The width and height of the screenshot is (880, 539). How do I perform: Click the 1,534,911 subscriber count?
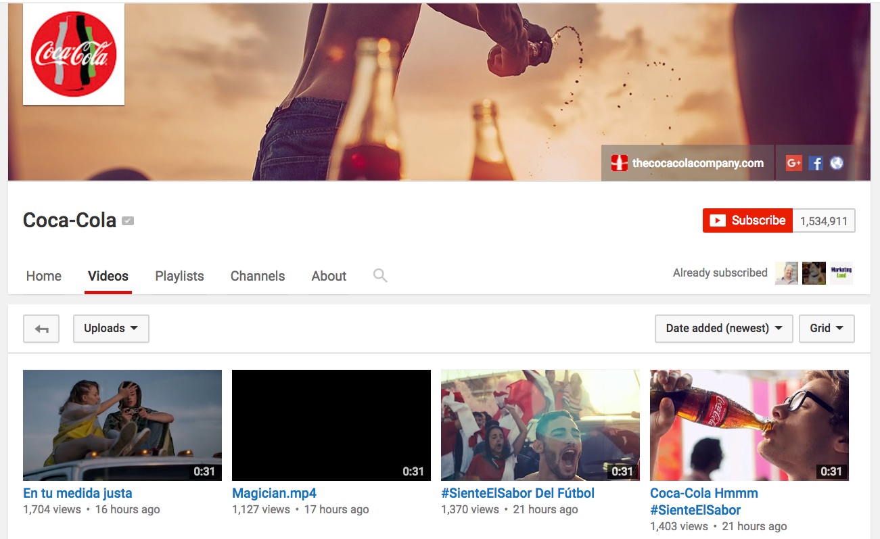click(823, 220)
